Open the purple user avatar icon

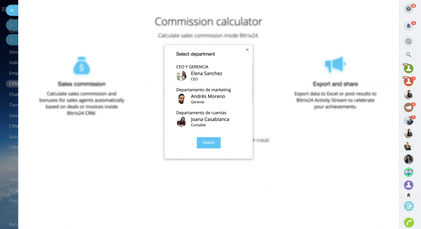point(408,185)
